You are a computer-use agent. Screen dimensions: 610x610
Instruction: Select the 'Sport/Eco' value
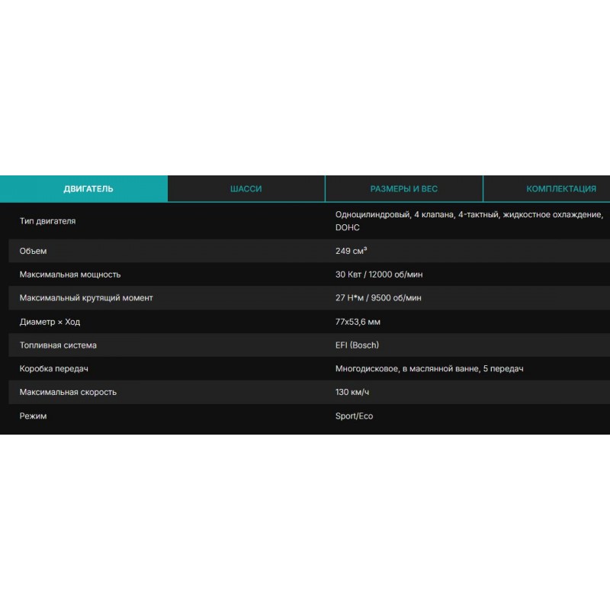pyautogui.click(x=354, y=416)
